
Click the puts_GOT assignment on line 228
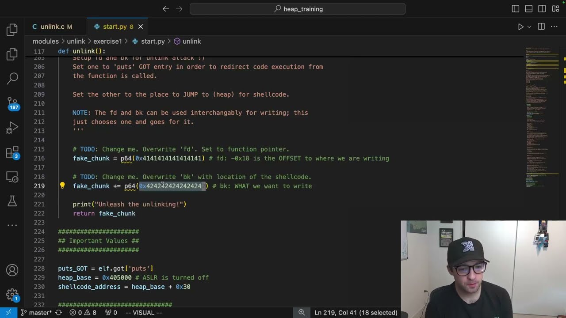106,269
